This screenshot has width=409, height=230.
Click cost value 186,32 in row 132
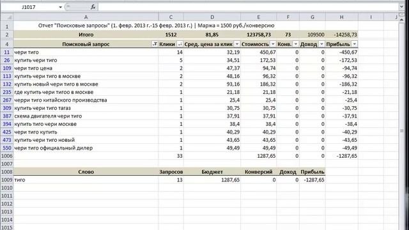tap(258, 84)
